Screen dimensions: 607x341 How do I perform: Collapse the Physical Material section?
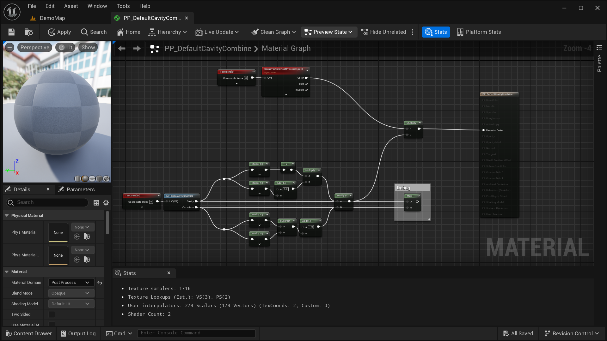click(x=7, y=215)
